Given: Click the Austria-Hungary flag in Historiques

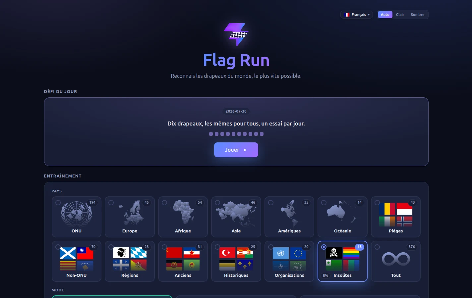Looking at the screenshot, I should 245,253.
